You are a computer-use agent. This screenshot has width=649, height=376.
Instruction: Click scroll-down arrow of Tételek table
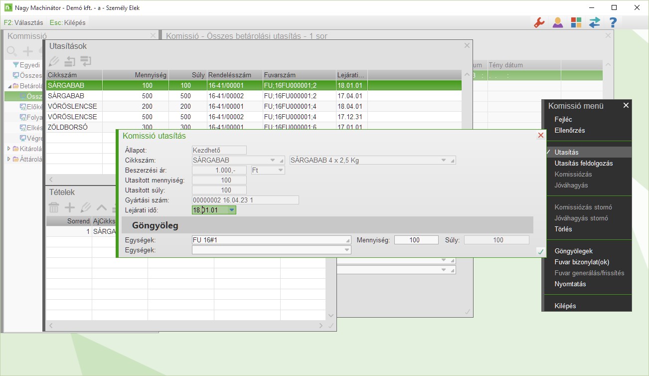331,316
